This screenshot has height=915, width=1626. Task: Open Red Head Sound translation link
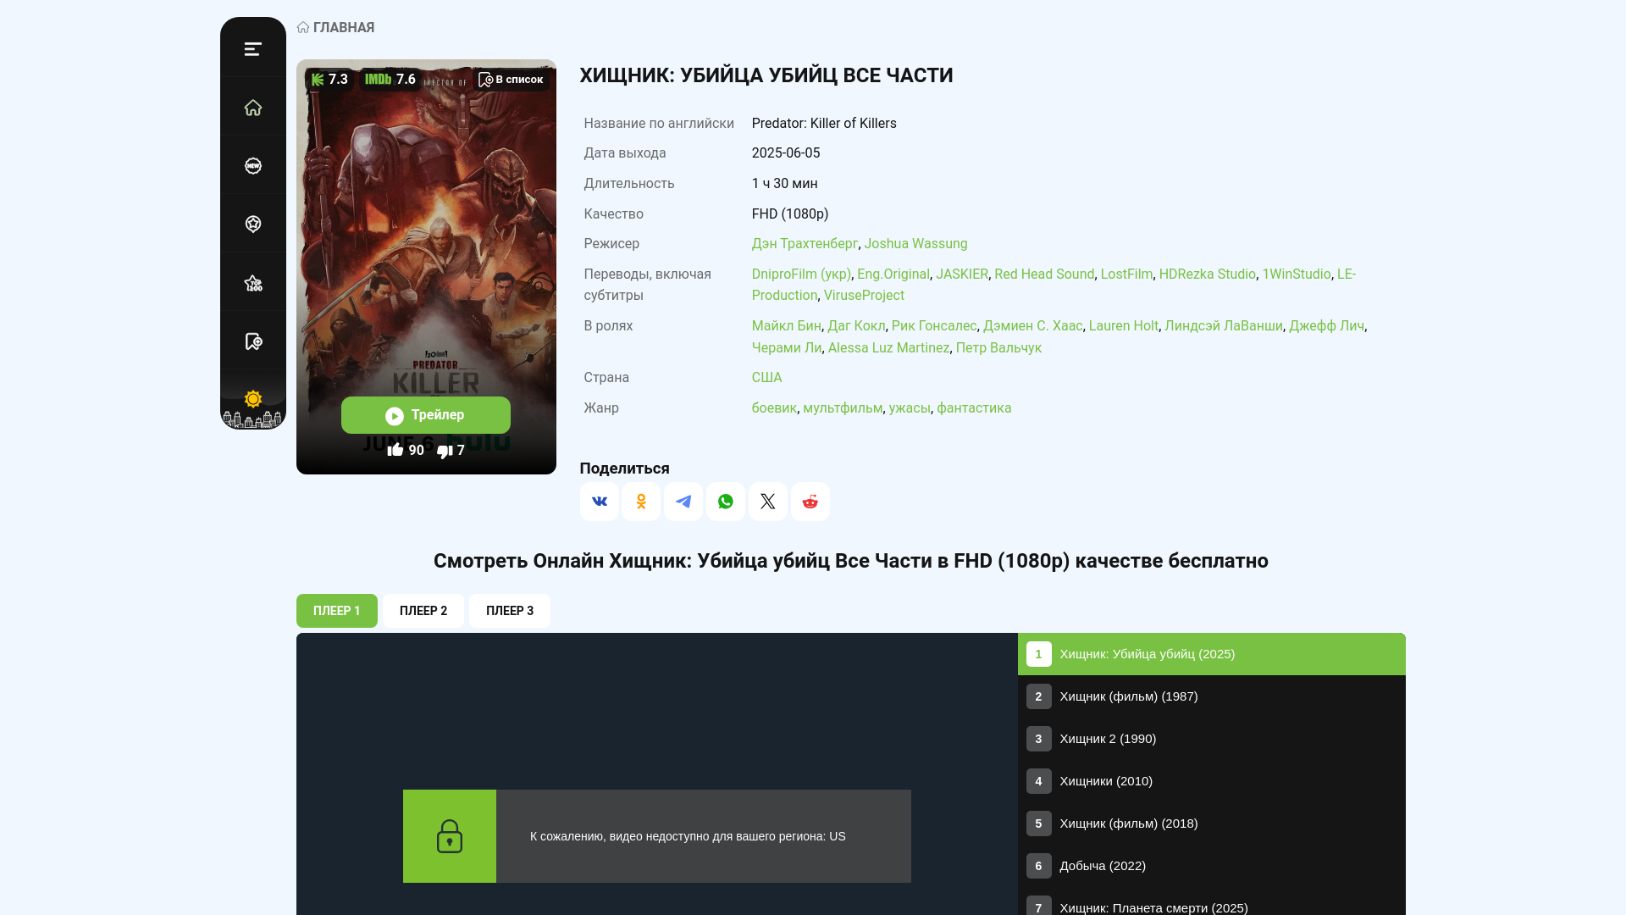(x=1044, y=274)
